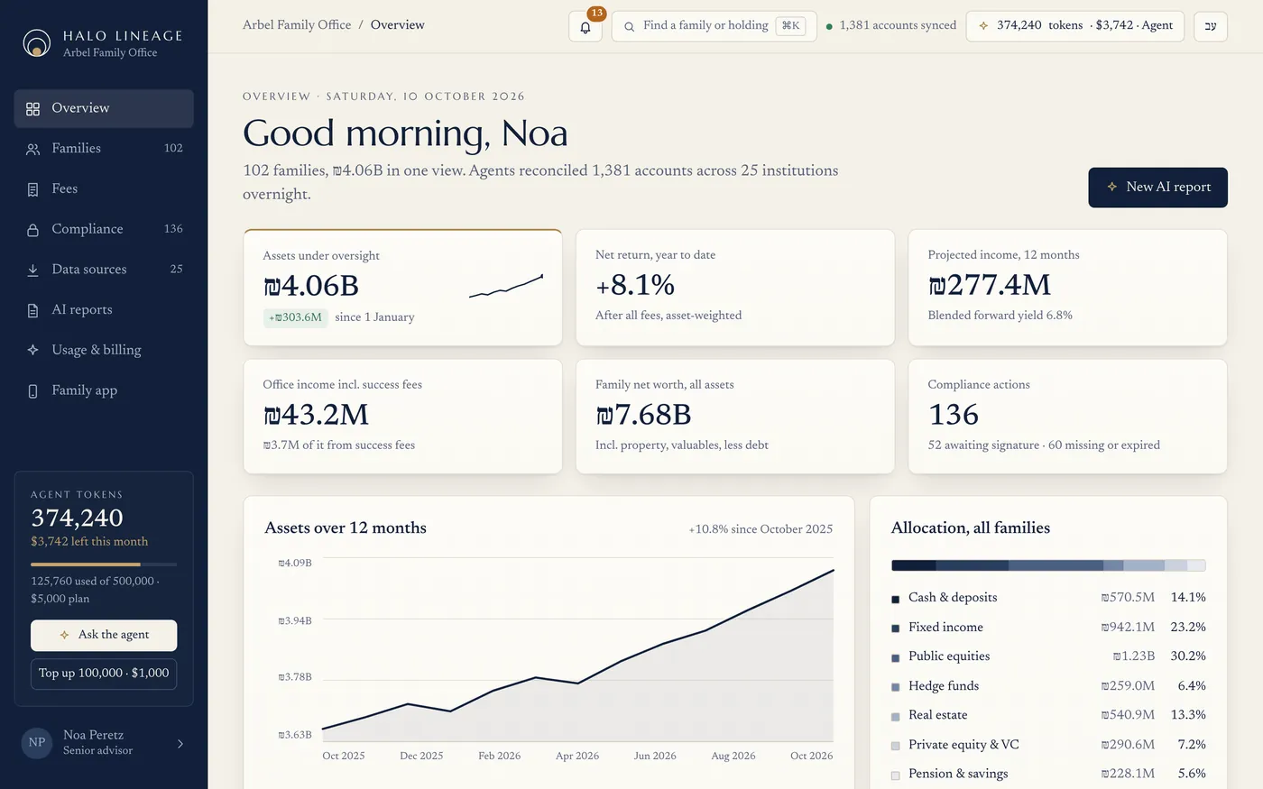This screenshot has width=1263, height=789.
Task: Click Family net worth ₪7.68B card
Action: click(x=735, y=417)
